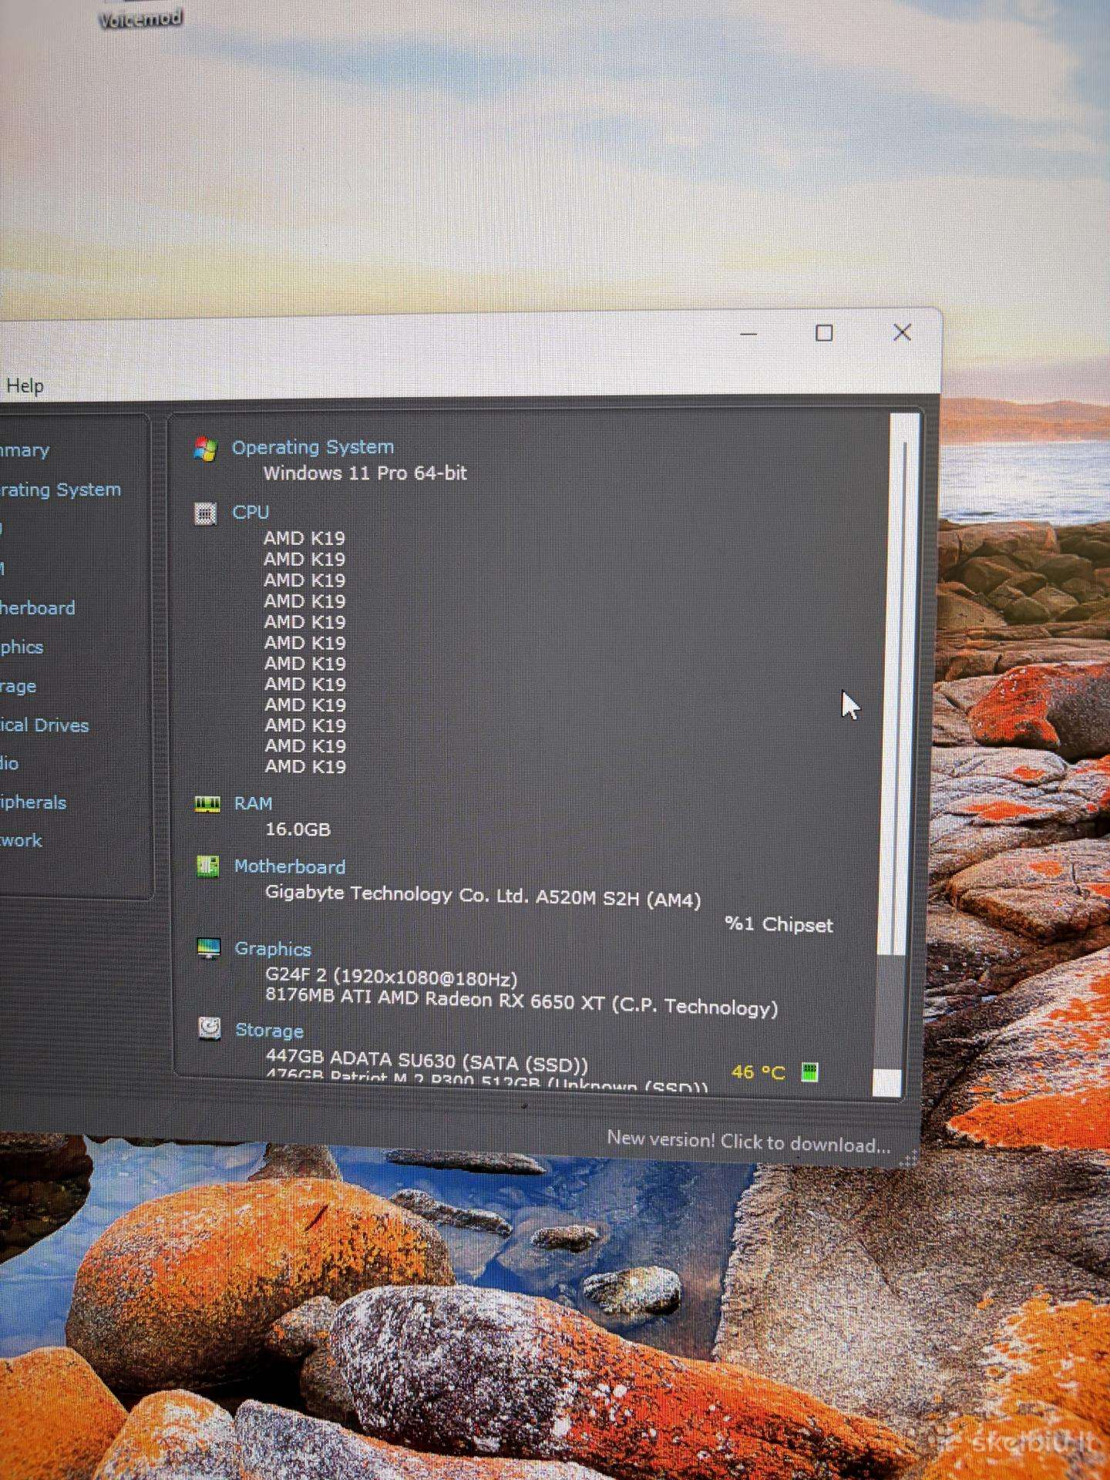
Task: Click the '16.0GB' RAM value
Action: click(x=298, y=829)
